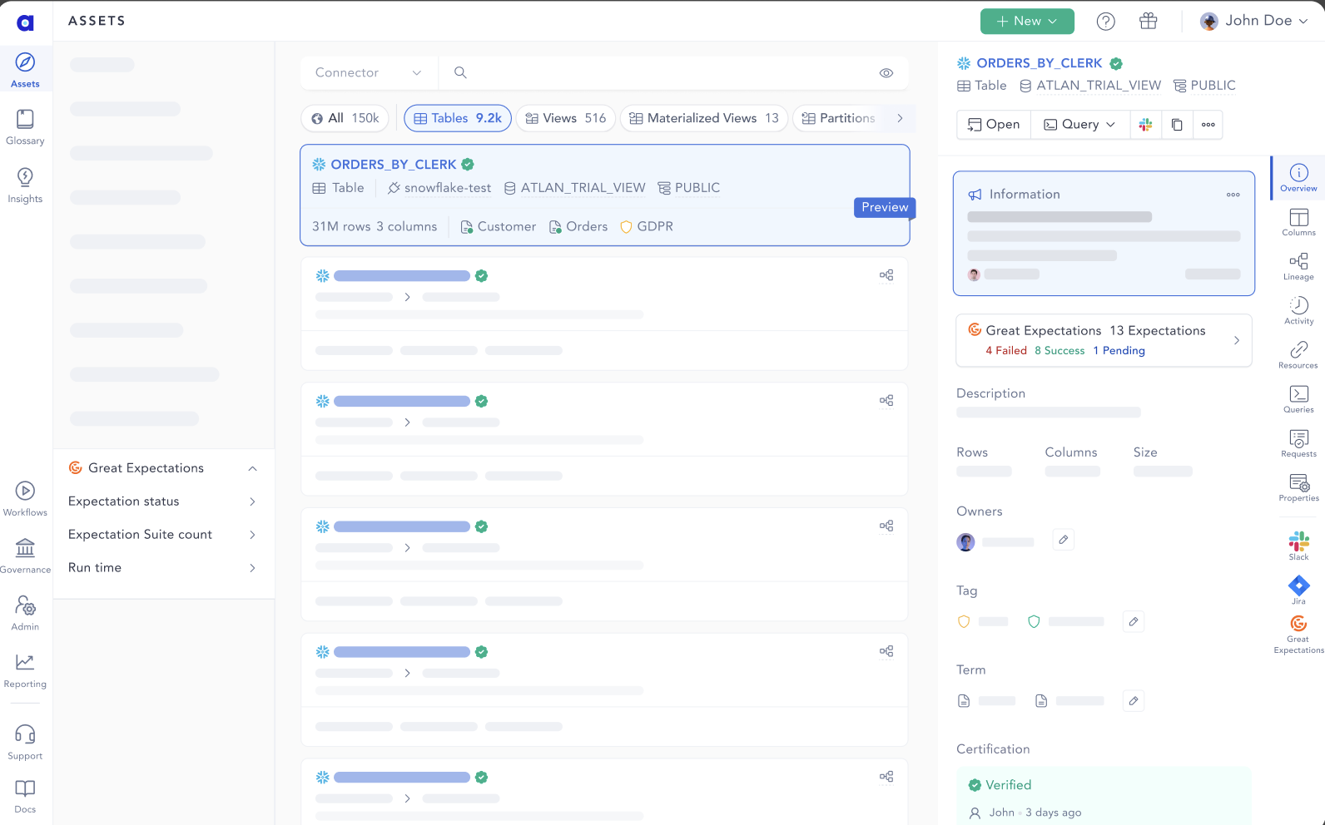The height and width of the screenshot is (825, 1325).
Task: Click the Atlan logo icon
Action: (x=26, y=23)
